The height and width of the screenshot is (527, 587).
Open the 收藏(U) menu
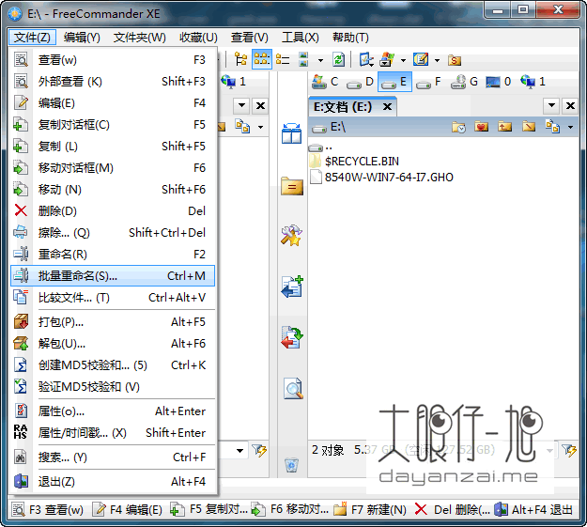(198, 37)
